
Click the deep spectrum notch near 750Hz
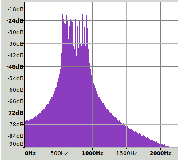[x=76, y=56]
